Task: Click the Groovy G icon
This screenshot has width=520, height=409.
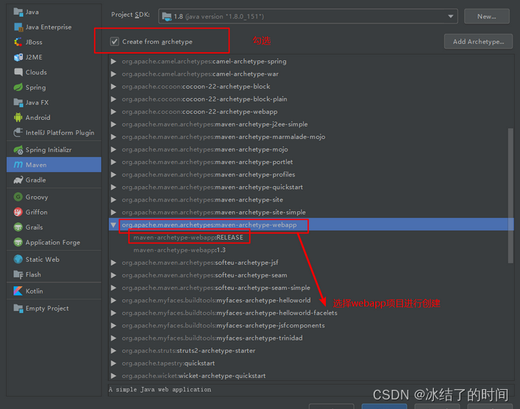Action: (18, 196)
